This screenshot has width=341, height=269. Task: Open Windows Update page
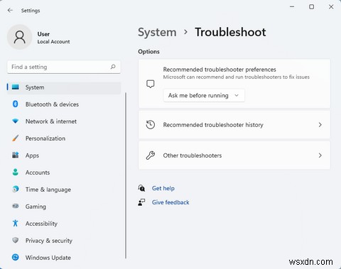[x=64, y=258]
